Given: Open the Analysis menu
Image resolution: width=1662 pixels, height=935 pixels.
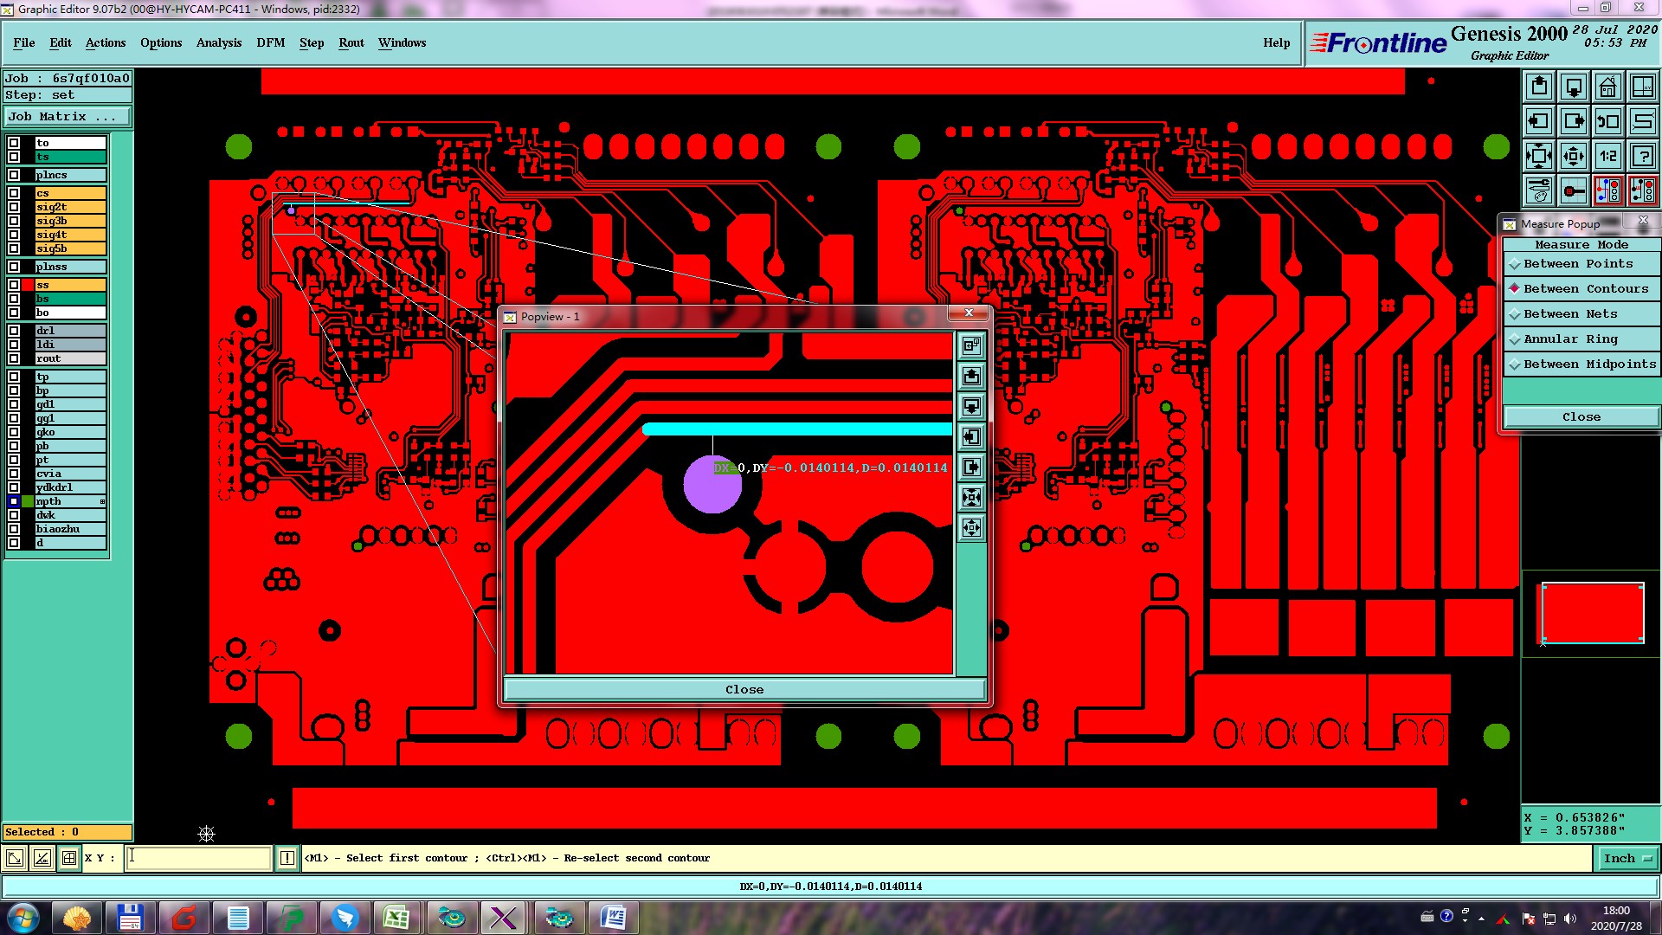Looking at the screenshot, I should pos(218,42).
